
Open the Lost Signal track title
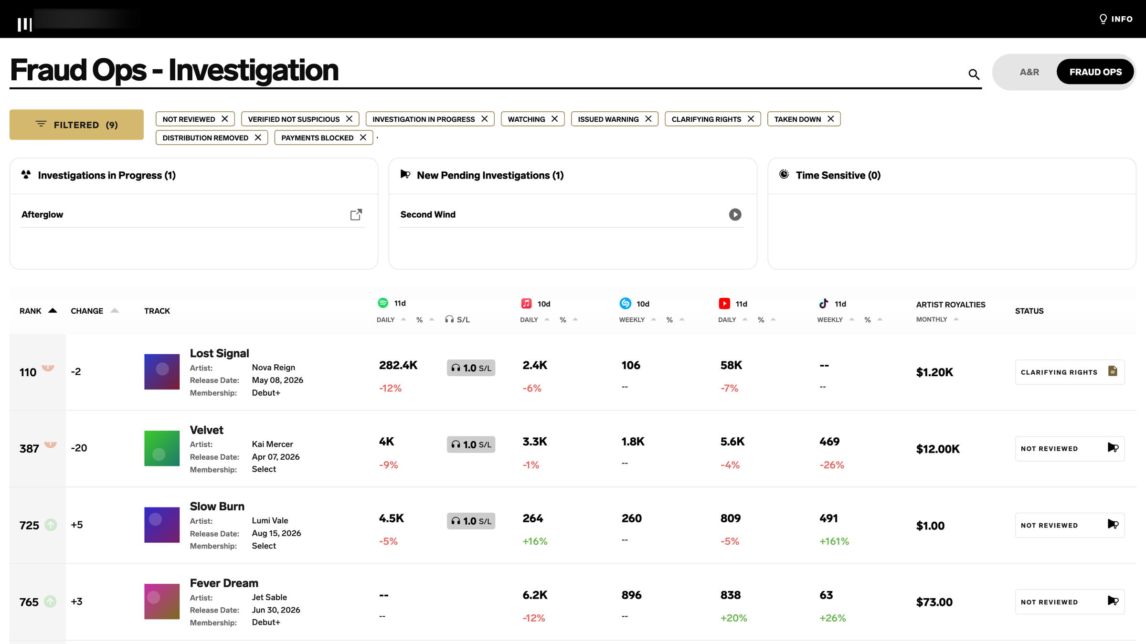pos(219,353)
